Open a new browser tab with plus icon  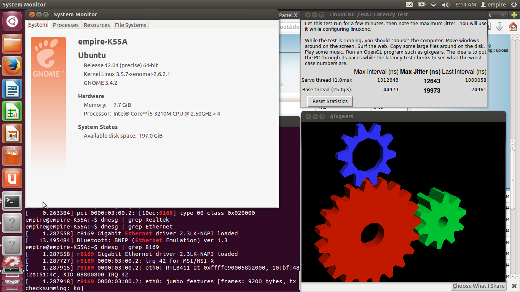point(514,15)
